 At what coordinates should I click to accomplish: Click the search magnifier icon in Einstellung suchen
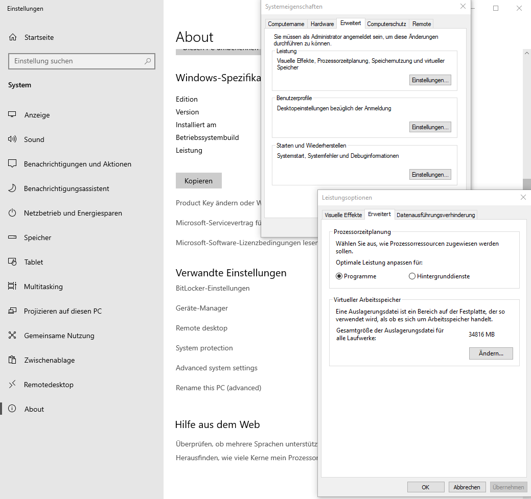tap(148, 61)
